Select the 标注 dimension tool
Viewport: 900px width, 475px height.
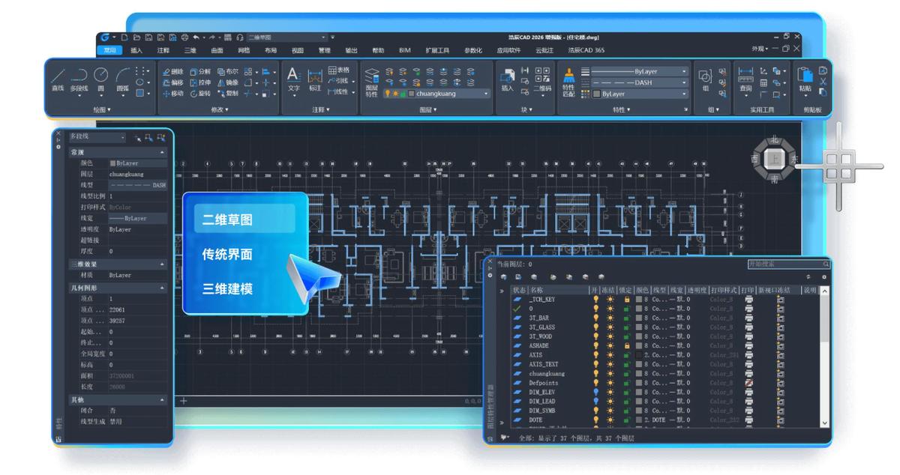click(315, 79)
